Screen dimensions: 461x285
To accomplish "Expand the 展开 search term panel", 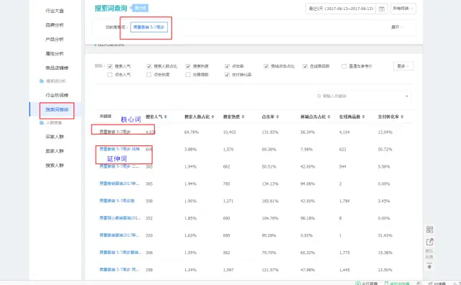I will tap(397, 27).
